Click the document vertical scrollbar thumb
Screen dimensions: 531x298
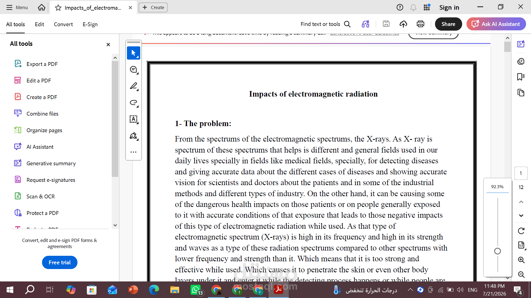[x=507, y=47]
